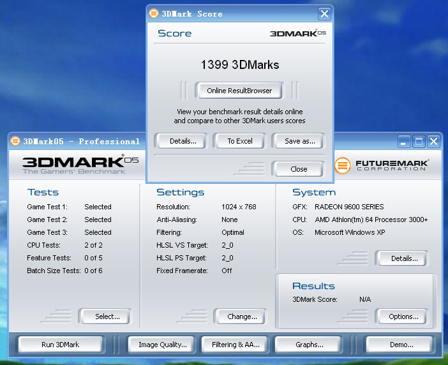
Task: Click the '2 of 2' CPU Tests value
Action: click(x=93, y=245)
